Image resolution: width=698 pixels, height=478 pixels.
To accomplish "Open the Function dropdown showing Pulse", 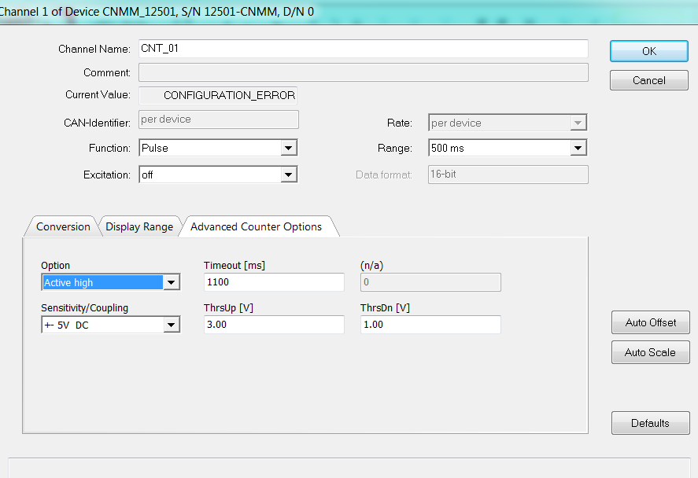I will coord(218,148).
